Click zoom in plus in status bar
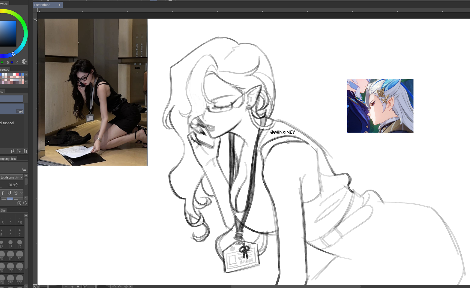The image size is (470, 288). [72, 286]
